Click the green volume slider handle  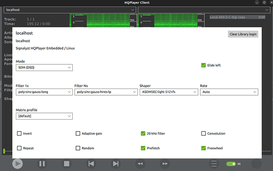(4, 151)
